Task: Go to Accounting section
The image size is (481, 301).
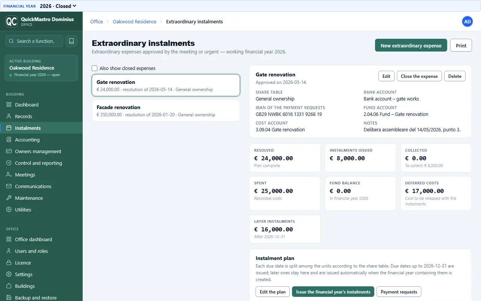Action: (x=41, y=140)
